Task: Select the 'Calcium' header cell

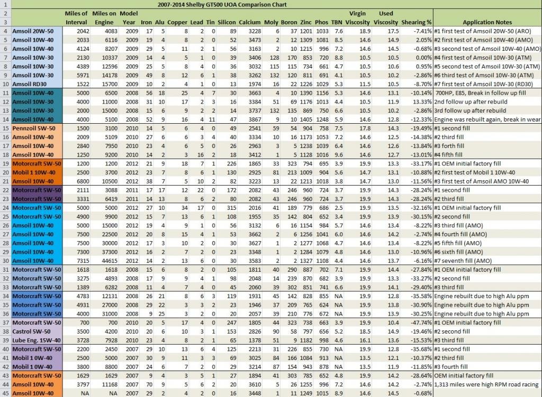Action: pyautogui.click(x=250, y=22)
